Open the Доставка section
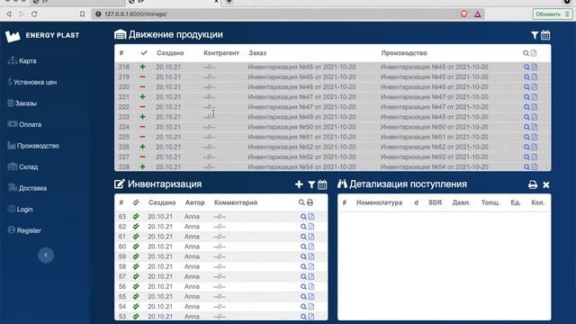The image size is (576, 324). [27, 188]
